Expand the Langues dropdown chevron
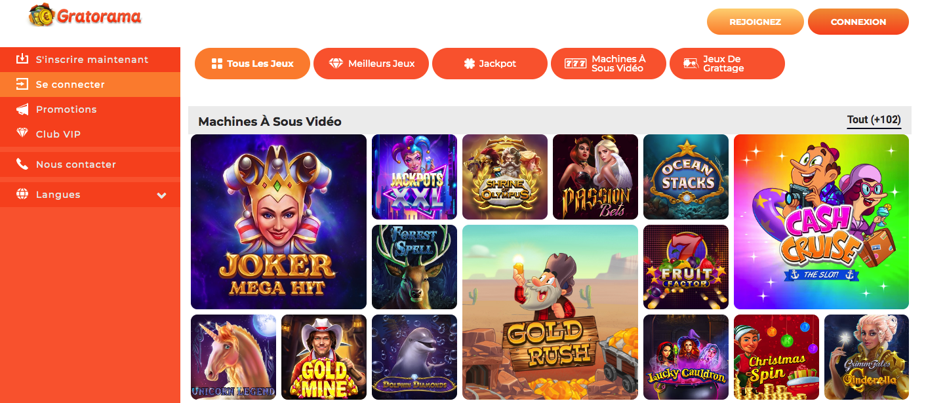926x403 pixels. 162,195
